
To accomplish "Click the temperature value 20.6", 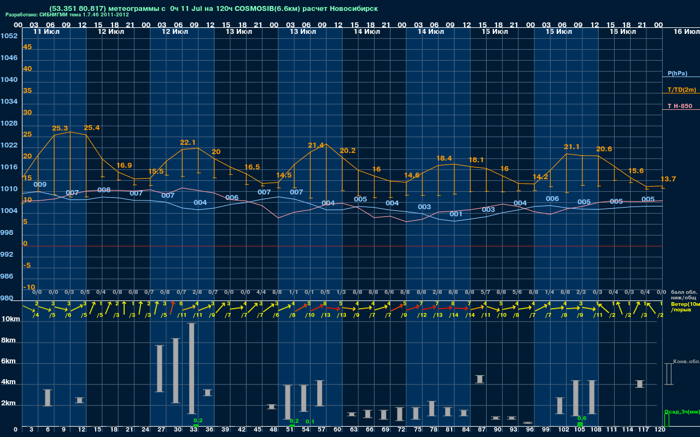I will coord(604,149).
